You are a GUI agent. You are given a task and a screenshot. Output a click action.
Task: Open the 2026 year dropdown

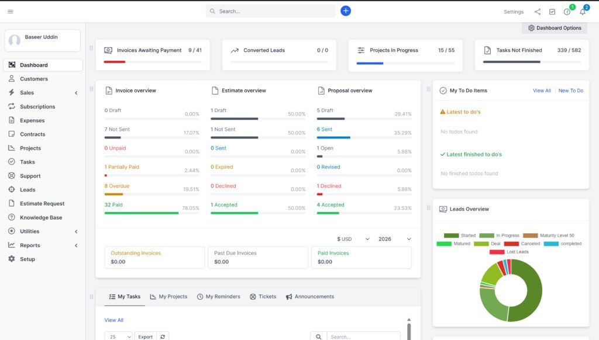394,239
